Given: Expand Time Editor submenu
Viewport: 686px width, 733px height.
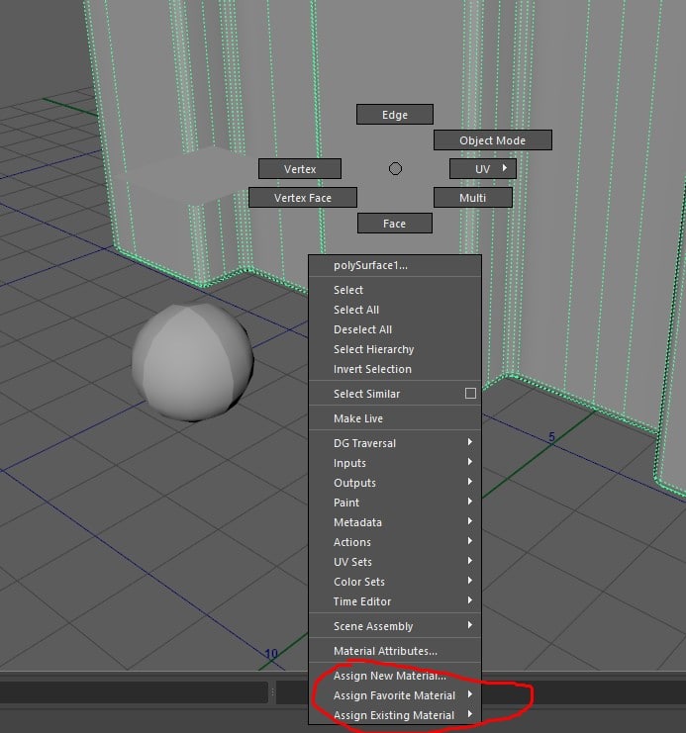Looking at the screenshot, I should tap(394, 601).
